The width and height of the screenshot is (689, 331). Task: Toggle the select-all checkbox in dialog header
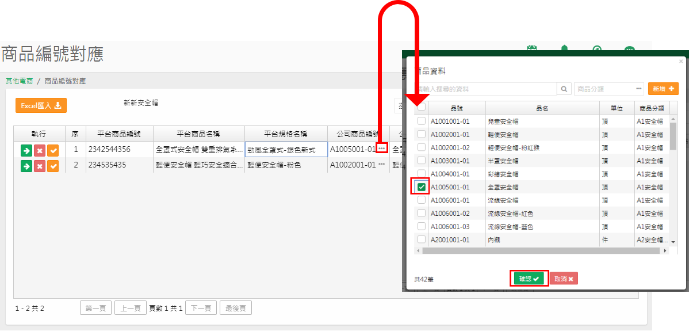(422, 107)
